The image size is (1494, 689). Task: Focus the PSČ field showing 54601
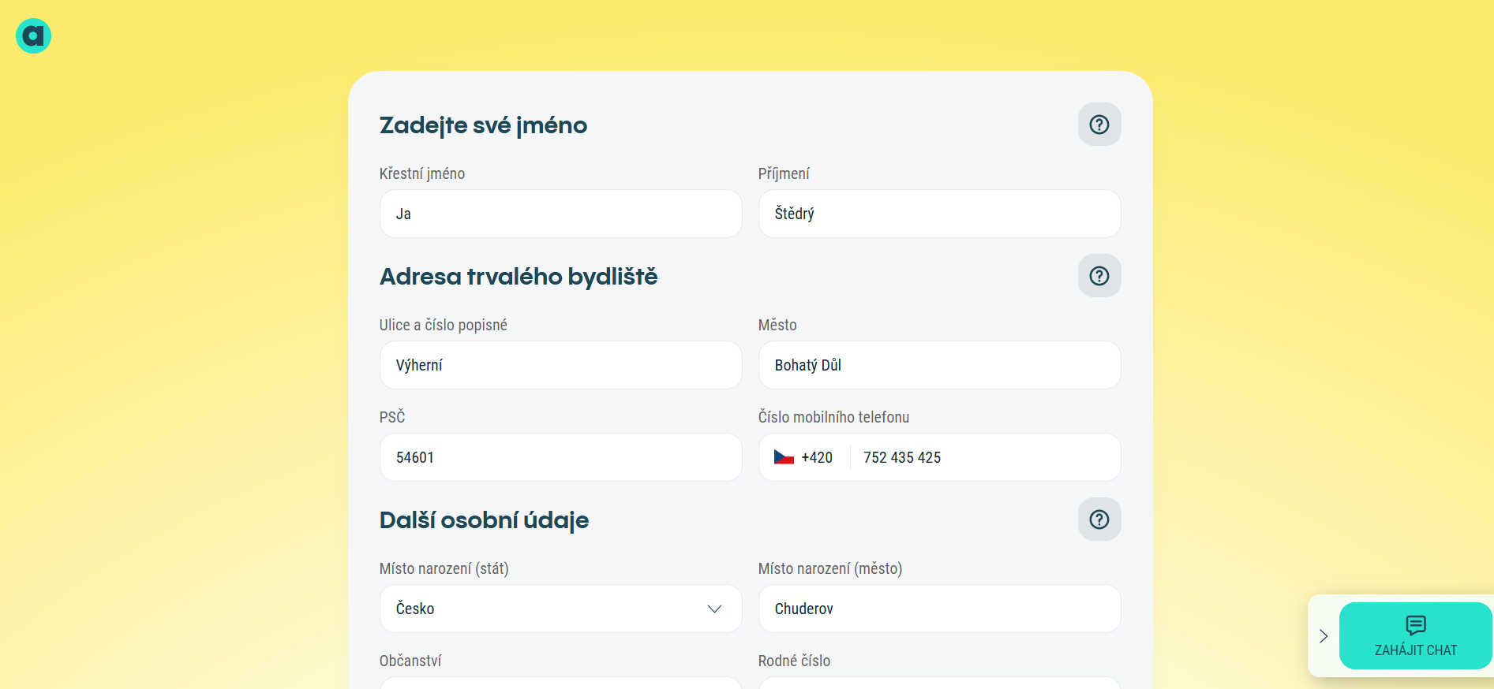click(560, 457)
